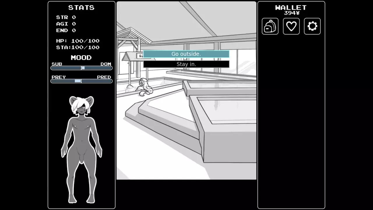Screen dimensions: 373x210
Task: Click the AGI stat value
Action: coord(74,24)
